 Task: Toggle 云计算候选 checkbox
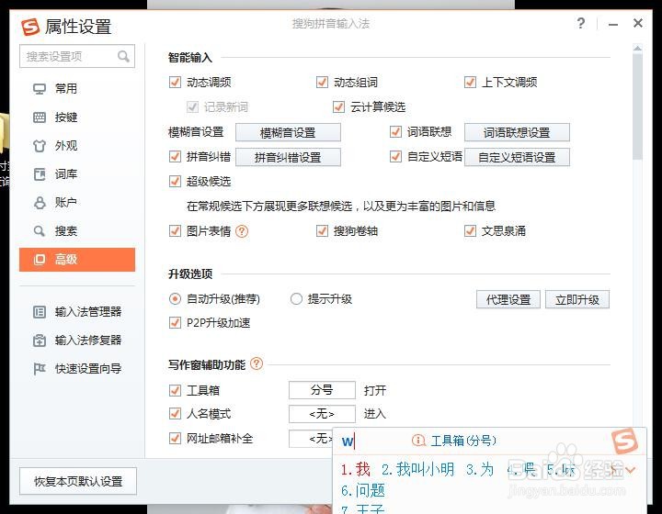click(x=338, y=107)
